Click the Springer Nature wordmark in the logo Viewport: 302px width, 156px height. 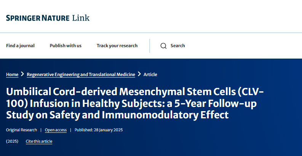[38, 18]
